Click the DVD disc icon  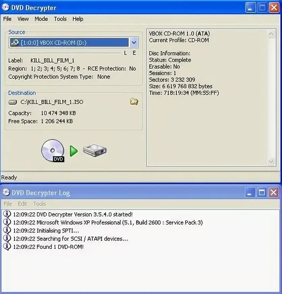pos(53,151)
